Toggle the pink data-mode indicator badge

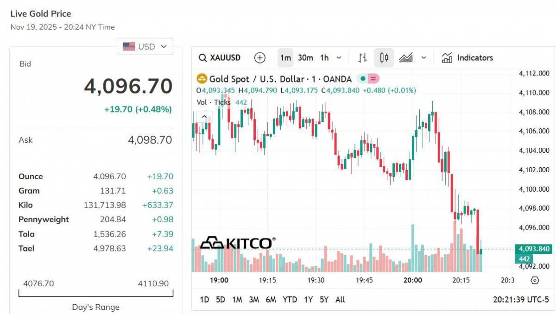(373, 79)
